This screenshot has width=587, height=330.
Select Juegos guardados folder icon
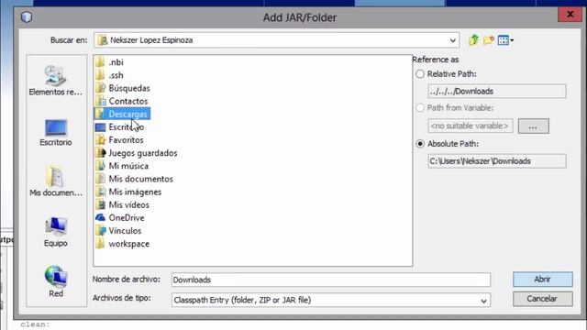100,153
